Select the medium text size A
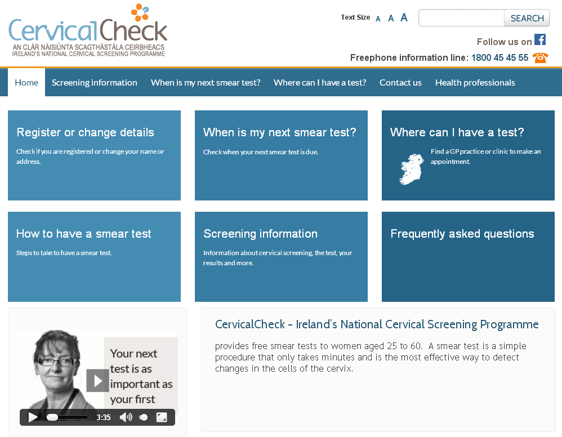562x437 pixels. (x=391, y=18)
